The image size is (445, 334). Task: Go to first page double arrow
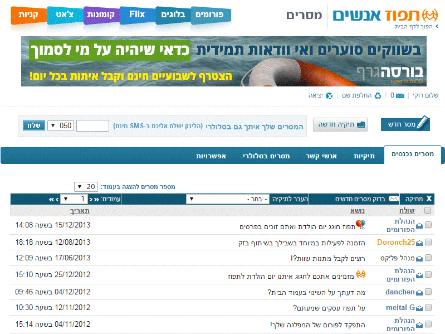(x=96, y=200)
